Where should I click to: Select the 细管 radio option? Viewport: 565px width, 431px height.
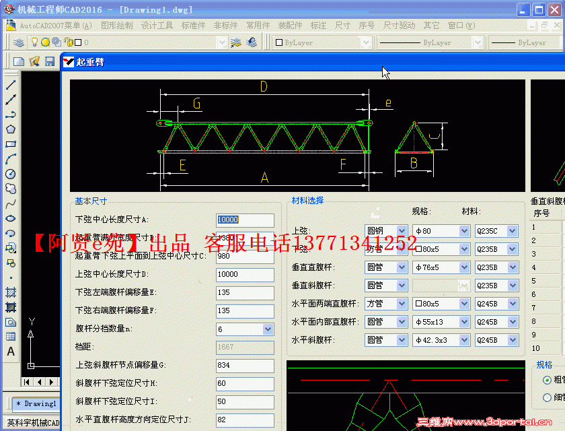(x=547, y=397)
